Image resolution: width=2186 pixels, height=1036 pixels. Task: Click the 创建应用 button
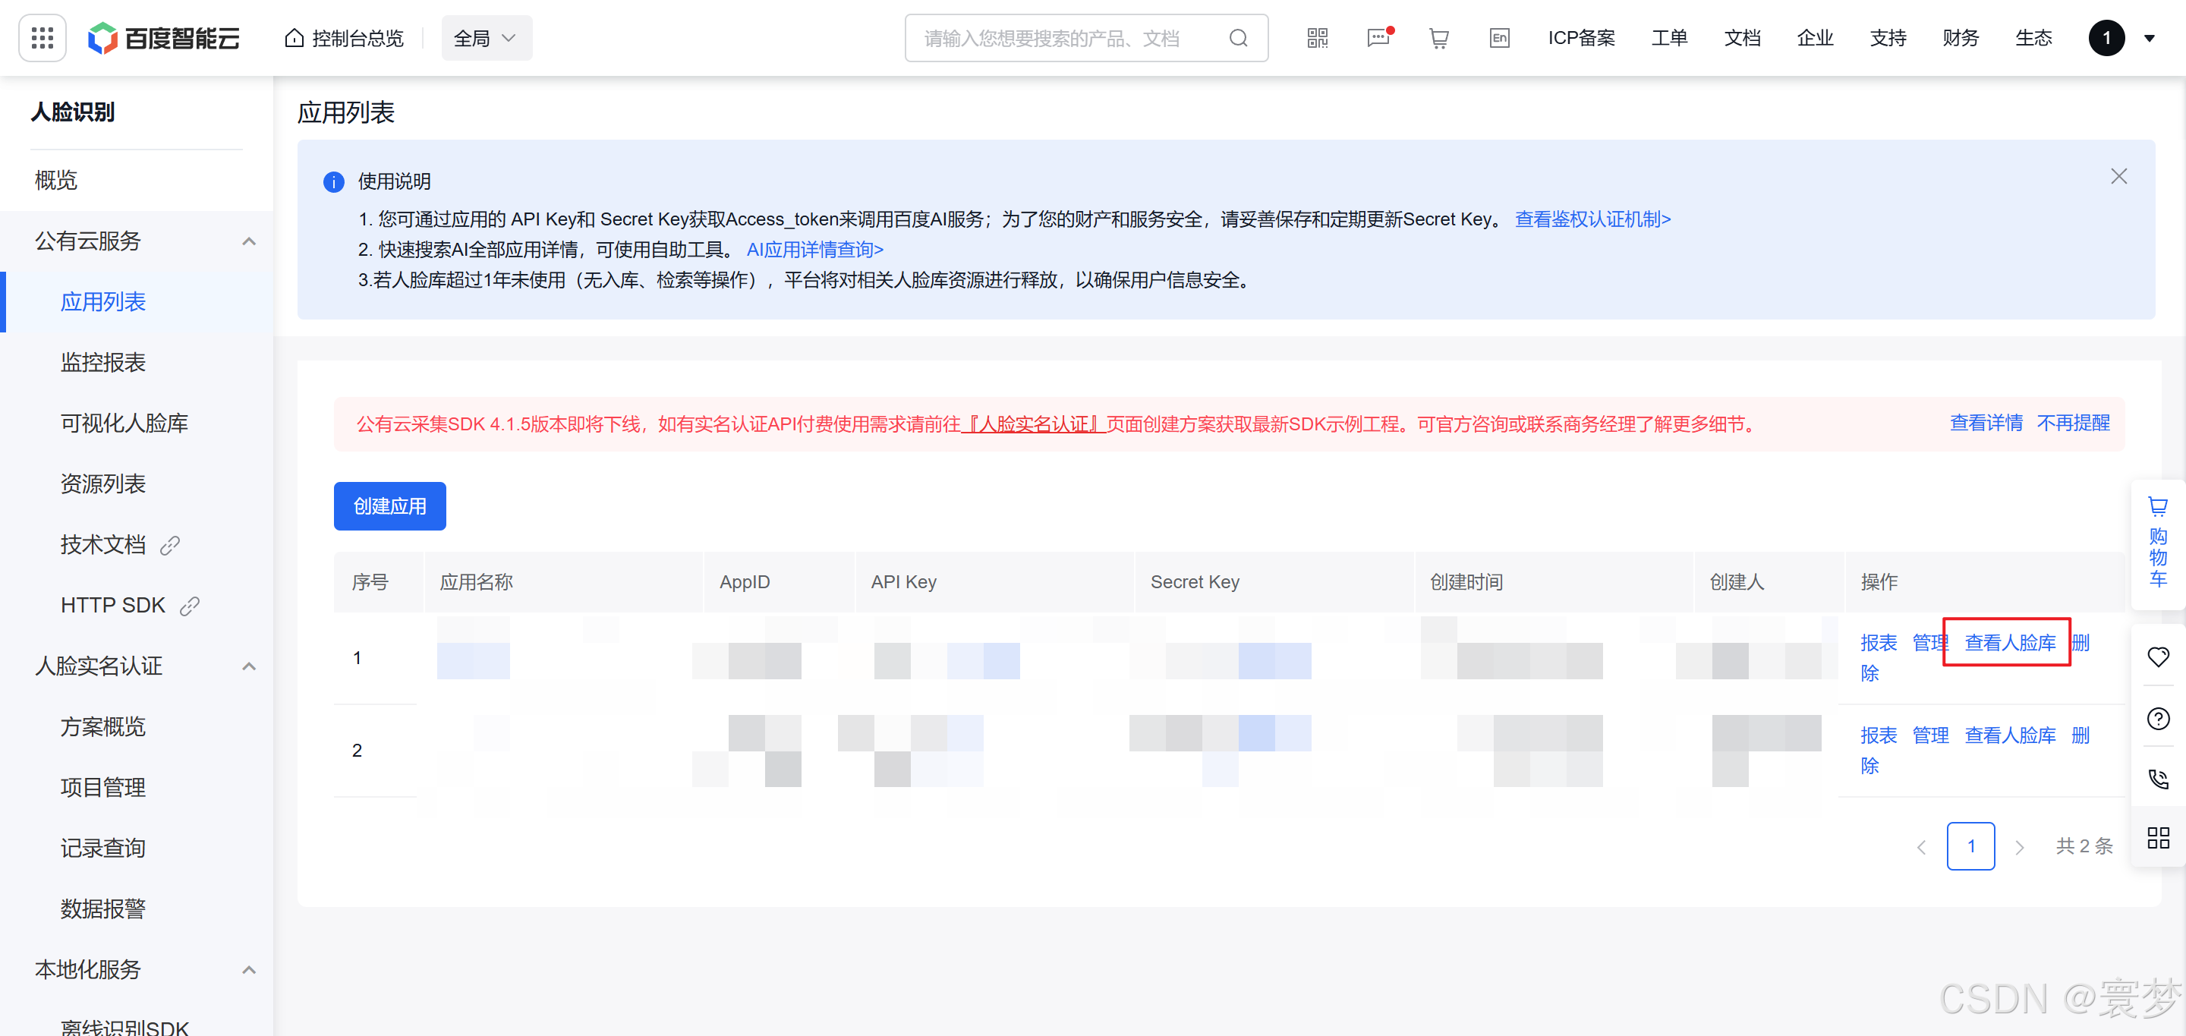[x=389, y=506]
